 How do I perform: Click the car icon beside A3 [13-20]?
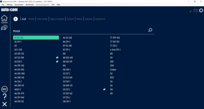click(57, 58)
